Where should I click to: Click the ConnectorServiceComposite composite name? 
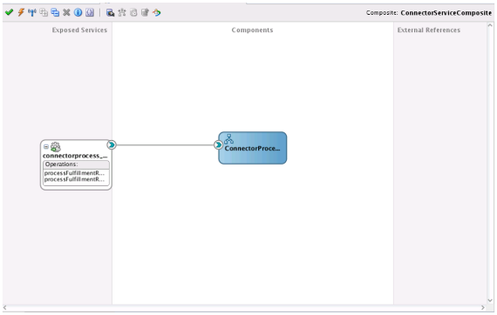446,13
